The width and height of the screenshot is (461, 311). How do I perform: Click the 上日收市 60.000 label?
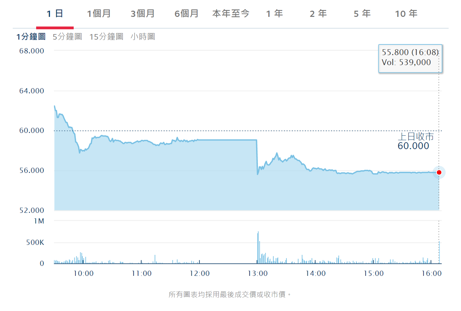point(415,142)
